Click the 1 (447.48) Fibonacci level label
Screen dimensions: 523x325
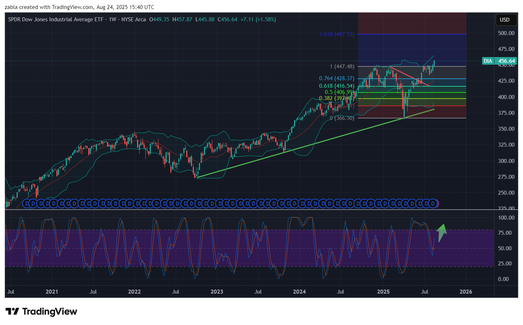coord(342,66)
